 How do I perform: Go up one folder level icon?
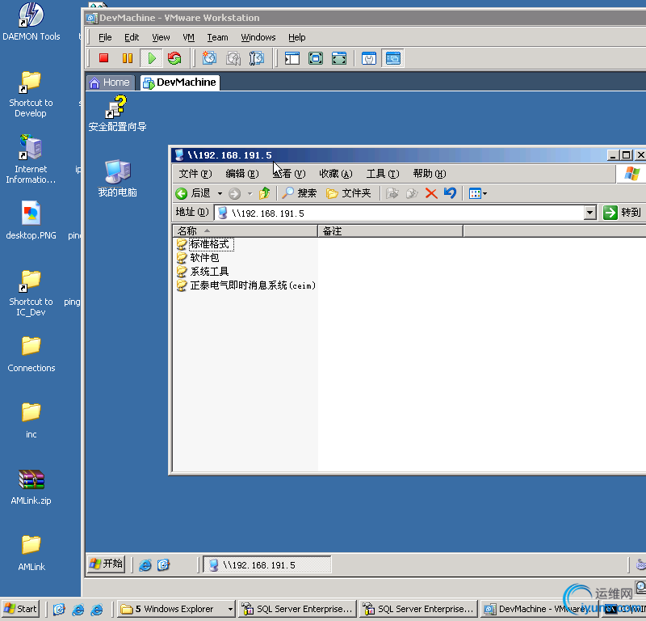click(x=264, y=193)
